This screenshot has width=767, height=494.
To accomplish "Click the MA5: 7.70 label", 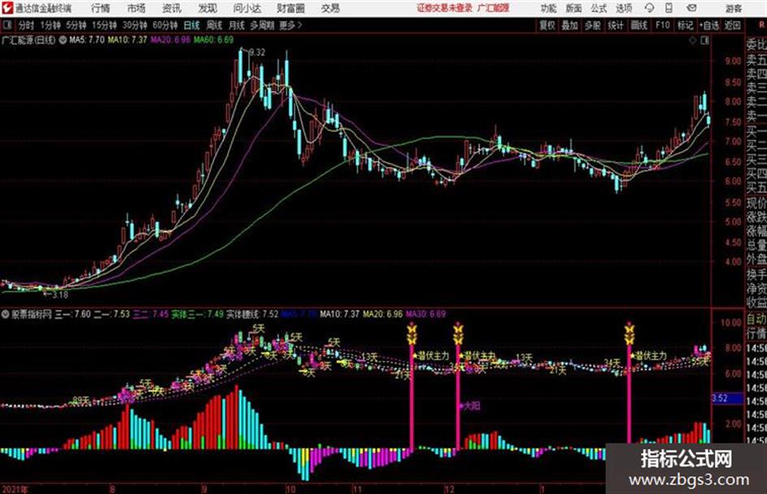I will coord(87,40).
